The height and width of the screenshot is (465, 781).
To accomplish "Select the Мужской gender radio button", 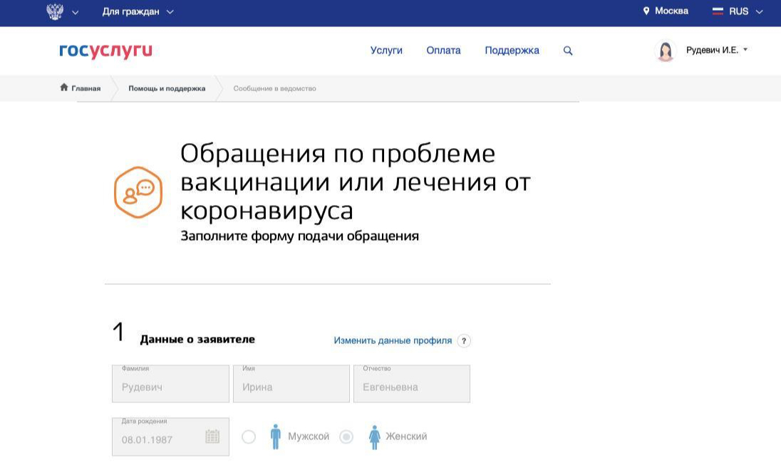I will pos(249,437).
